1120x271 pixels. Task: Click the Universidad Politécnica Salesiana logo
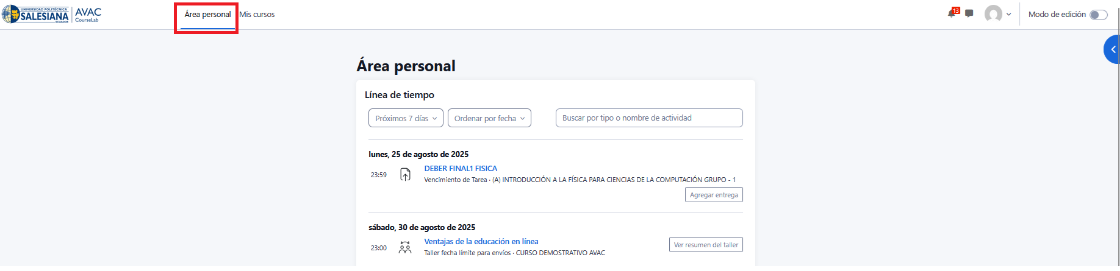pos(35,15)
